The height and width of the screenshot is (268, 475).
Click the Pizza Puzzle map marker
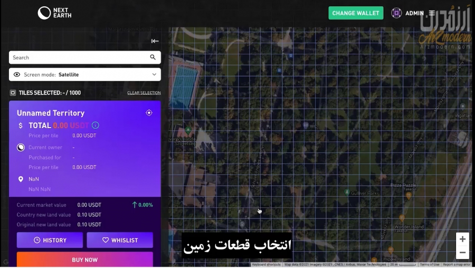point(408,195)
